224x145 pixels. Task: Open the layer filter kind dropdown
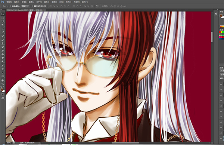(x=222, y=71)
